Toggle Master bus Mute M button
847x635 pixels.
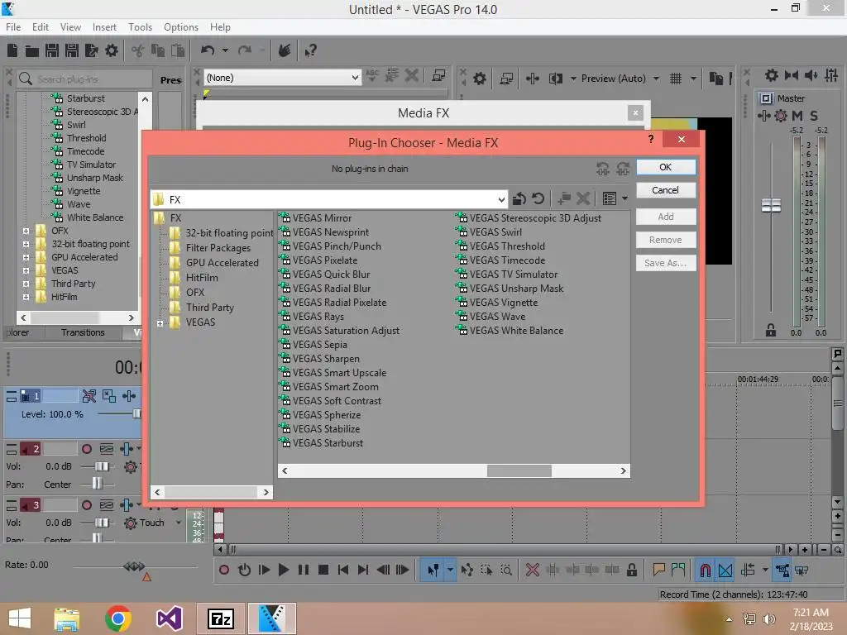tap(797, 116)
